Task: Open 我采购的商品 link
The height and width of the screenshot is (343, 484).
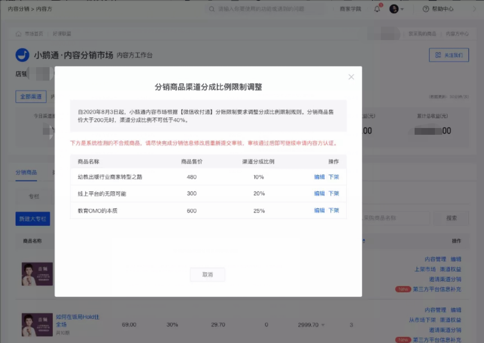Action: pos(422,34)
